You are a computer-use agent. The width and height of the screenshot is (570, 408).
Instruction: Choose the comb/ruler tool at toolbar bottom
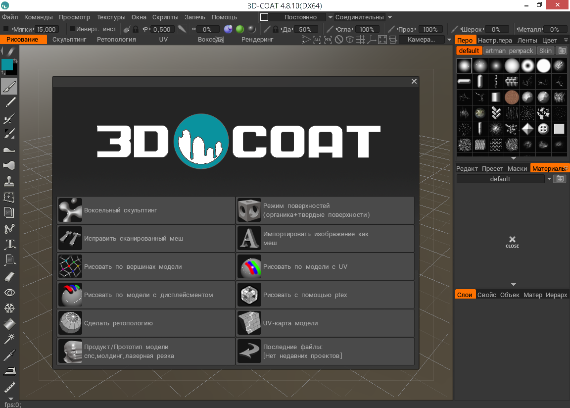pos(9,387)
